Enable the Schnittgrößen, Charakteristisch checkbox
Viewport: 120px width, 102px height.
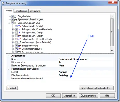[16, 39]
